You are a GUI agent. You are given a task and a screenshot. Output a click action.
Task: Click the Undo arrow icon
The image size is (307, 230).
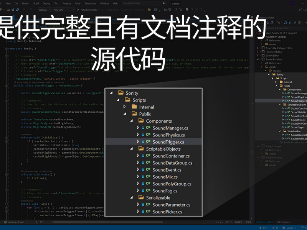click(x=24, y=10)
